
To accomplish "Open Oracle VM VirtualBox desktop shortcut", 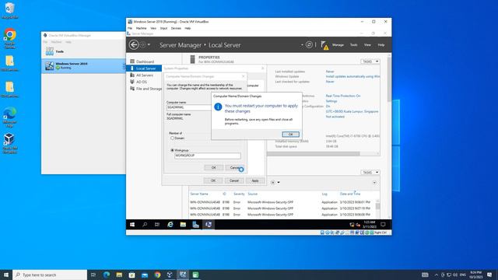I will click(9, 143).
